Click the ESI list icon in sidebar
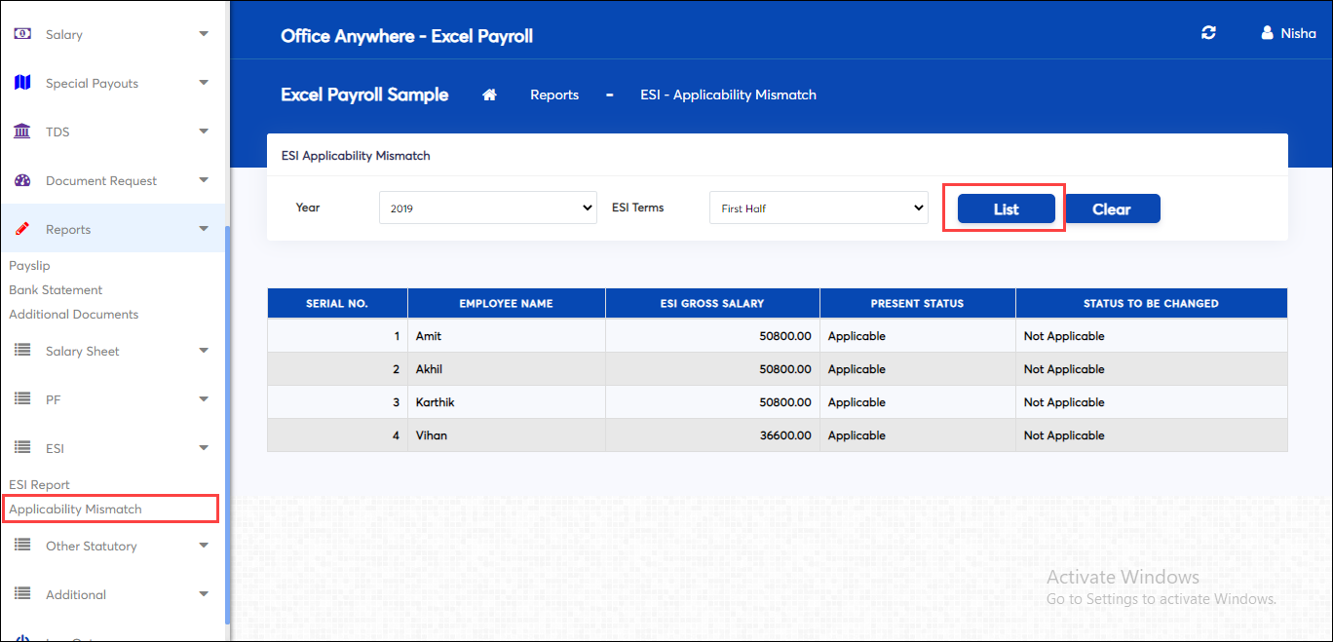 point(22,448)
